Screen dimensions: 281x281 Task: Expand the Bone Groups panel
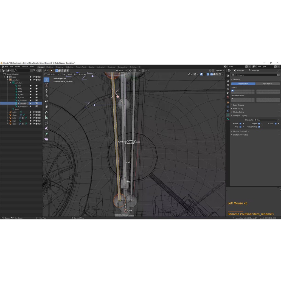tap(238, 105)
